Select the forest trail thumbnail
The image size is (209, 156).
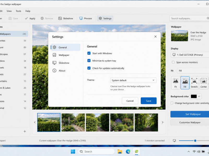146,122
